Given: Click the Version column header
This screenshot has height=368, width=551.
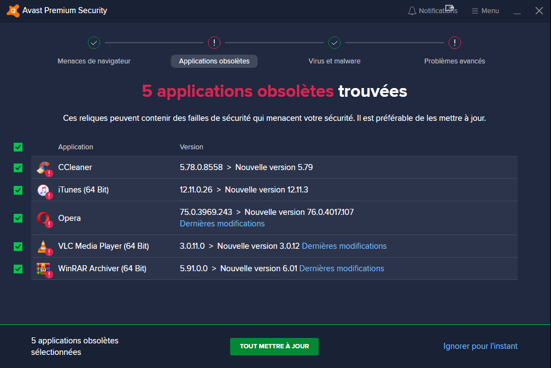Looking at the screenshot, I should point(191,147).
